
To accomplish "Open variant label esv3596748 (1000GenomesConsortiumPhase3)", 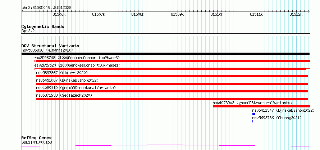I will point(77,58).
